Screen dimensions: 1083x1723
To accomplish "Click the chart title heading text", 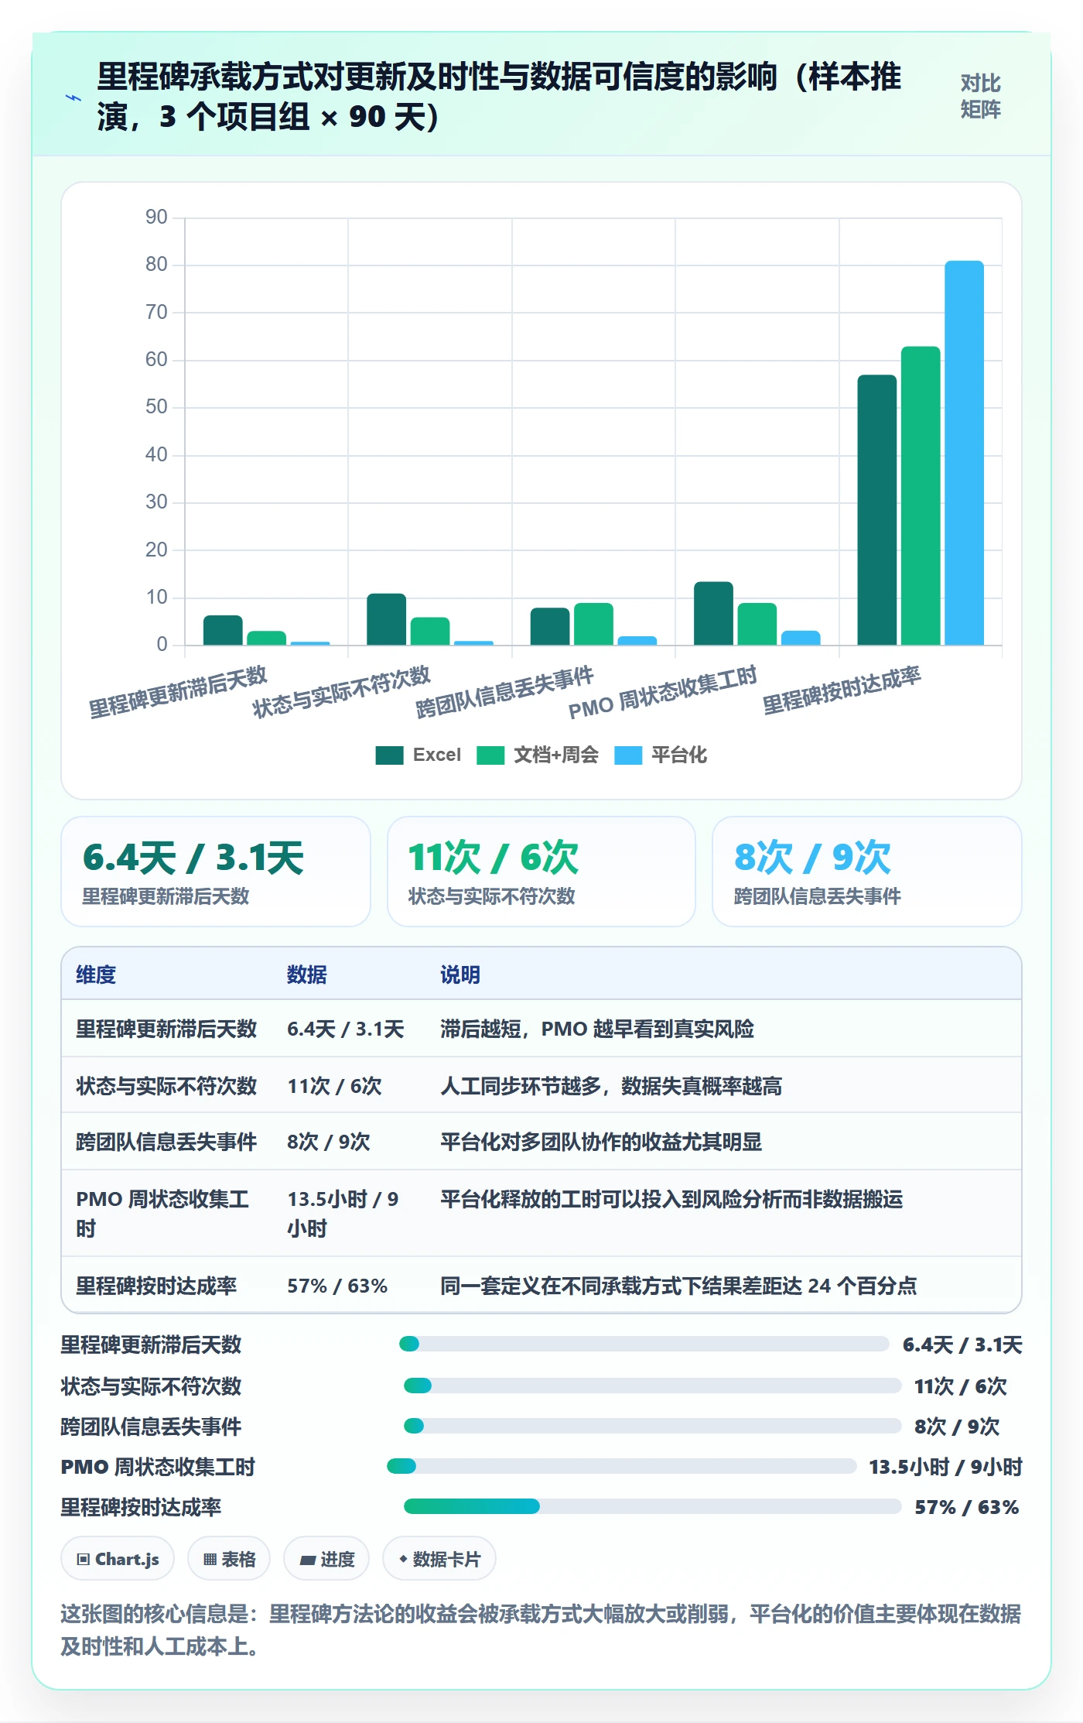I will click(x=499, y=97).
